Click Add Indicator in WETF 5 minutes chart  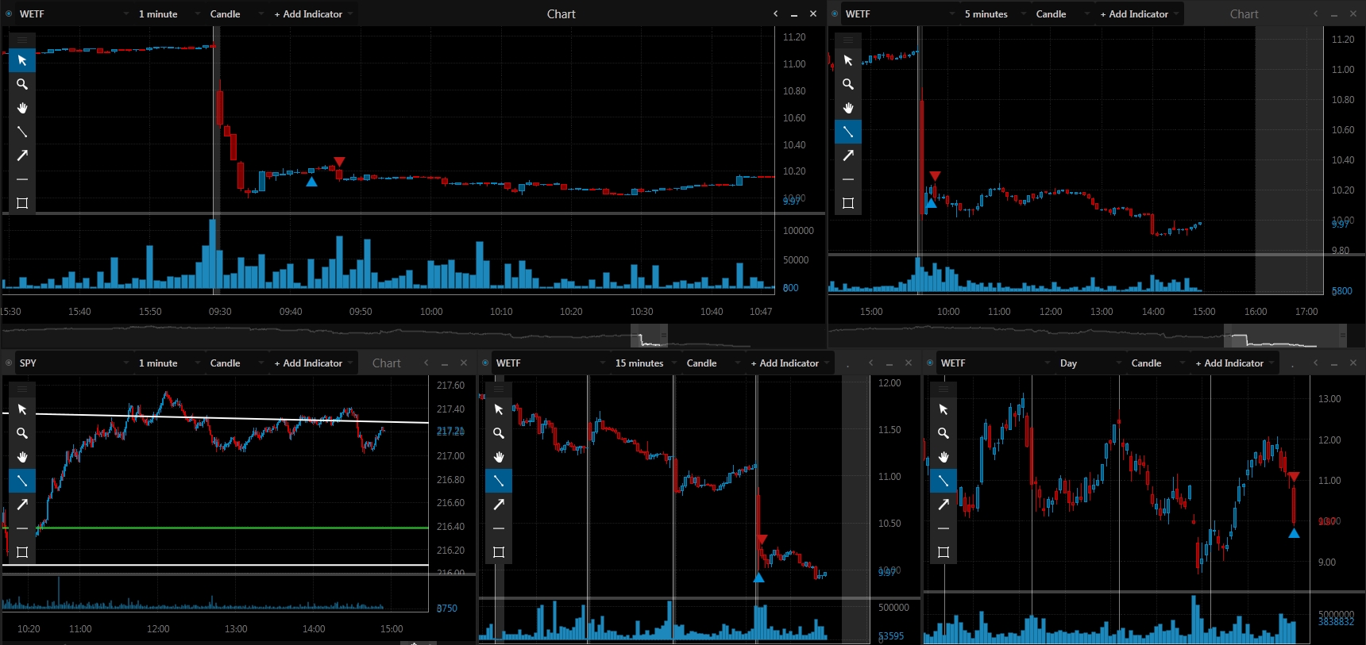point(1139,14)
